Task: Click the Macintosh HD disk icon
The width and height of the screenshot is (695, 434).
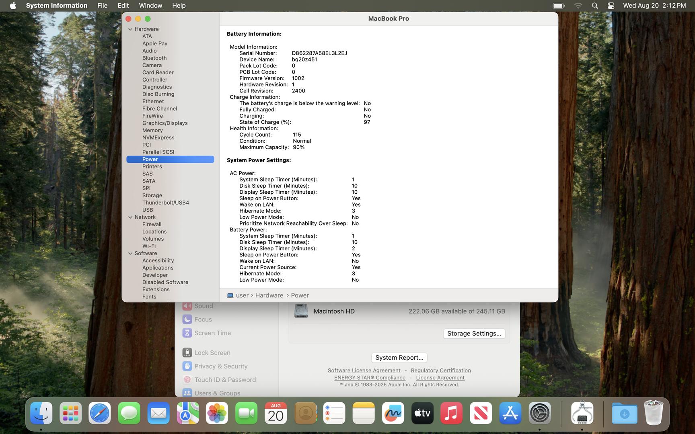Action: (x=301, y=311)
